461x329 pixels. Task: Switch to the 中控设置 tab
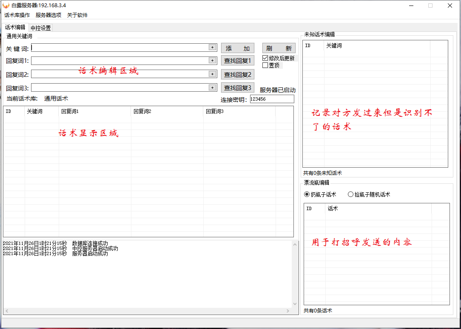(40, 28)
